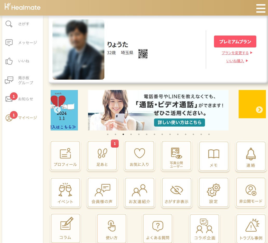The image size is (268, 243).
Task: Open the イベント champagne glasses tile
Action: tap(65, 193)
